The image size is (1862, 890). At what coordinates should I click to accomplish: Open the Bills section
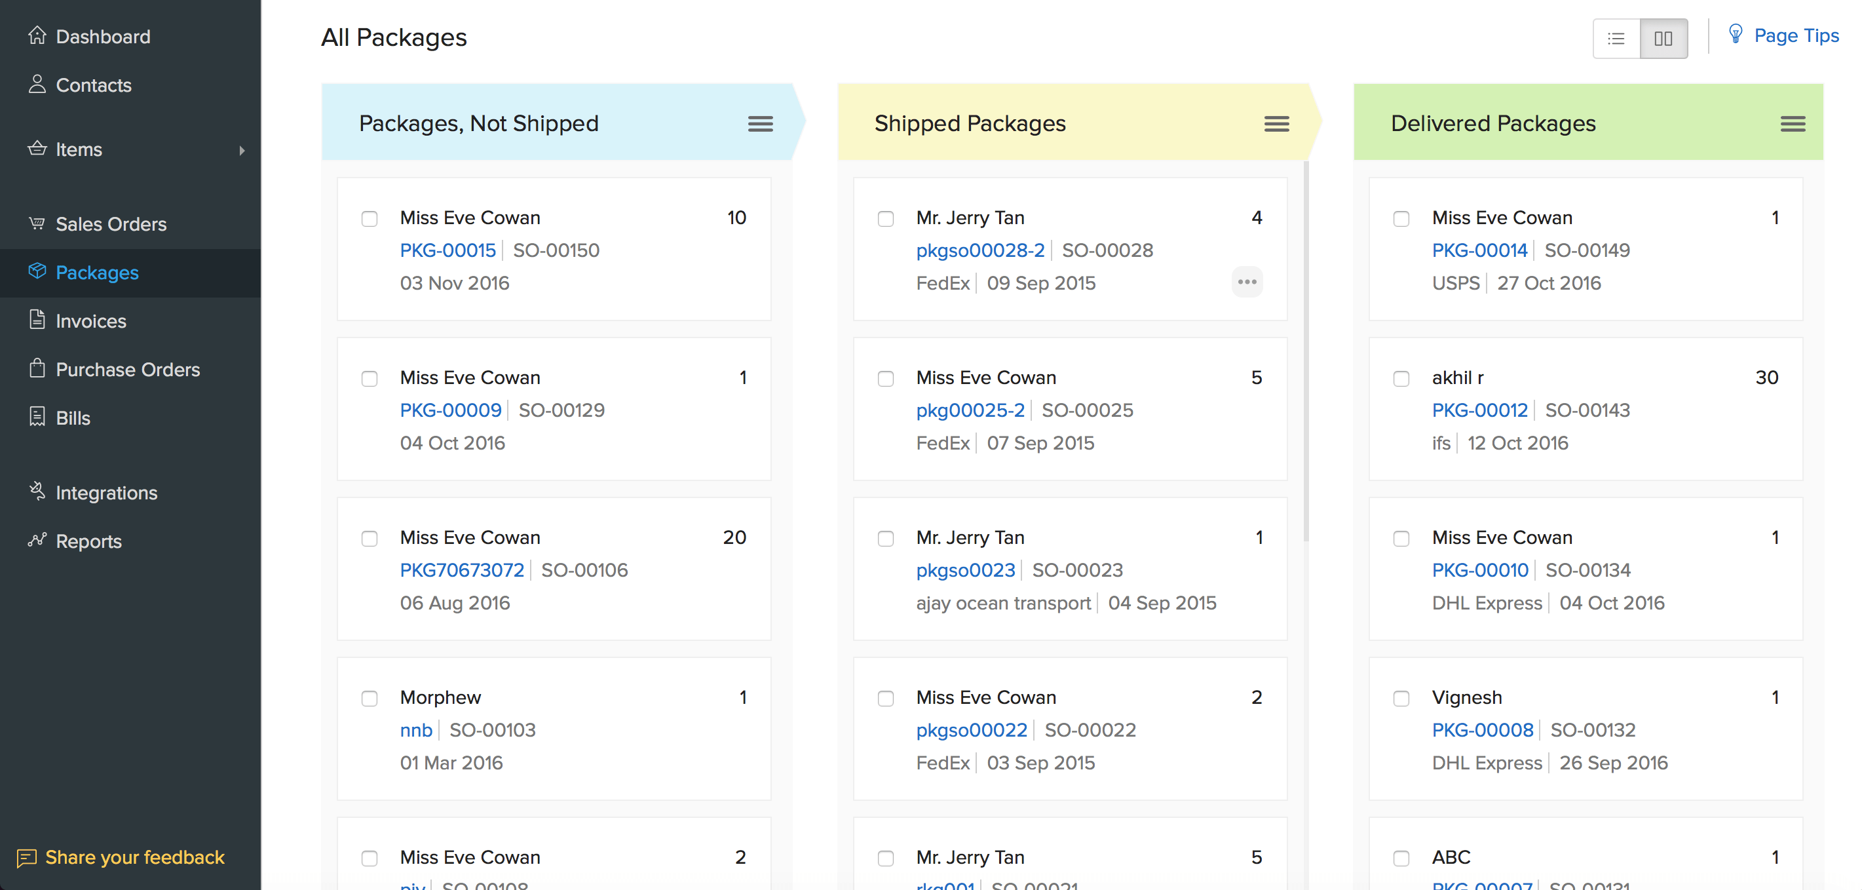pos(72,418)
